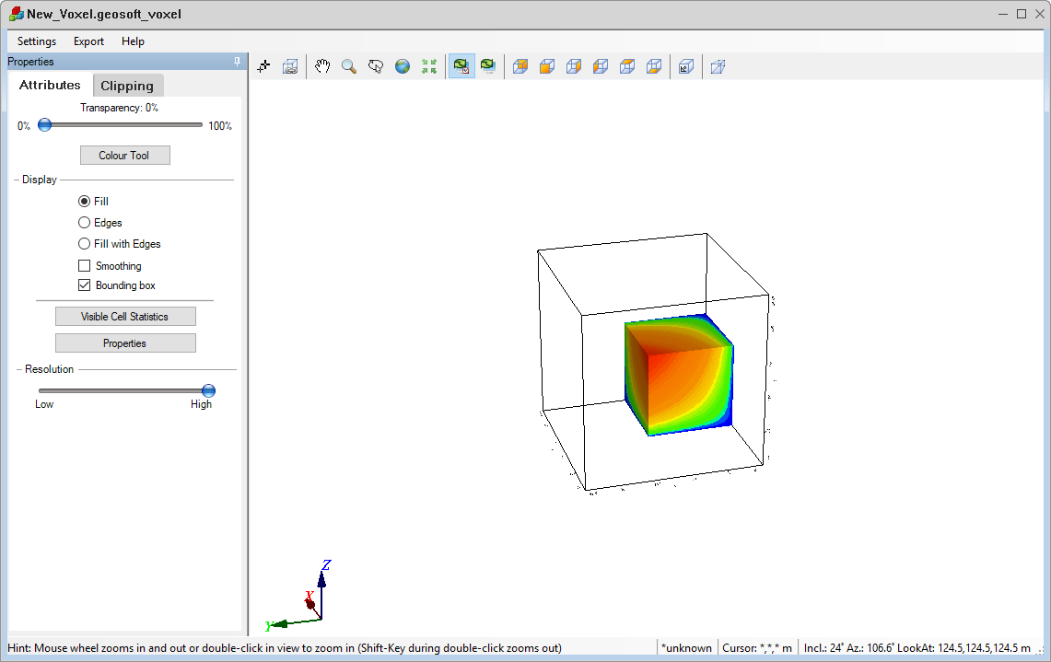
Task: Open the print 3D view icon
Action: point(290,66)
